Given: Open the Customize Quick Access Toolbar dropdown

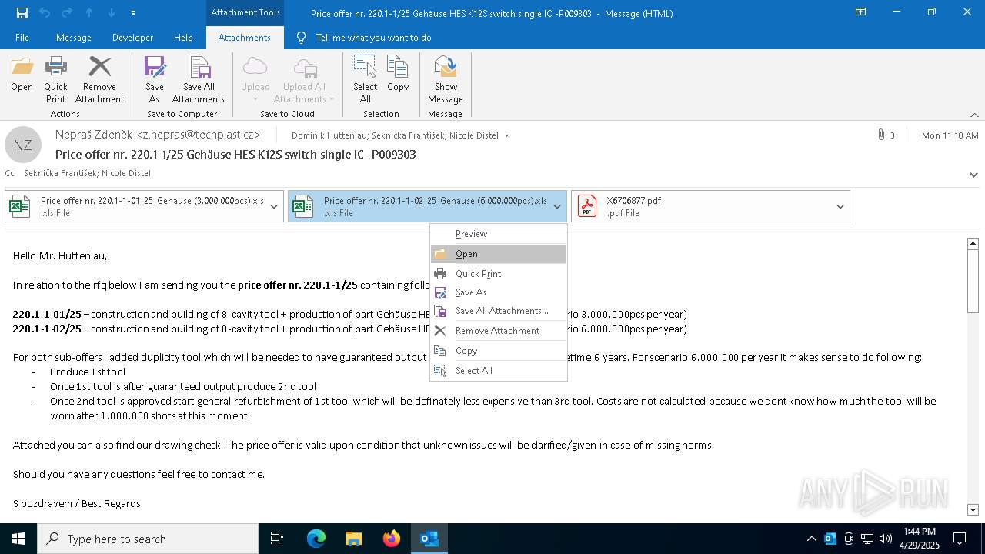Looking at the screenshot, I should click(134, 13).
